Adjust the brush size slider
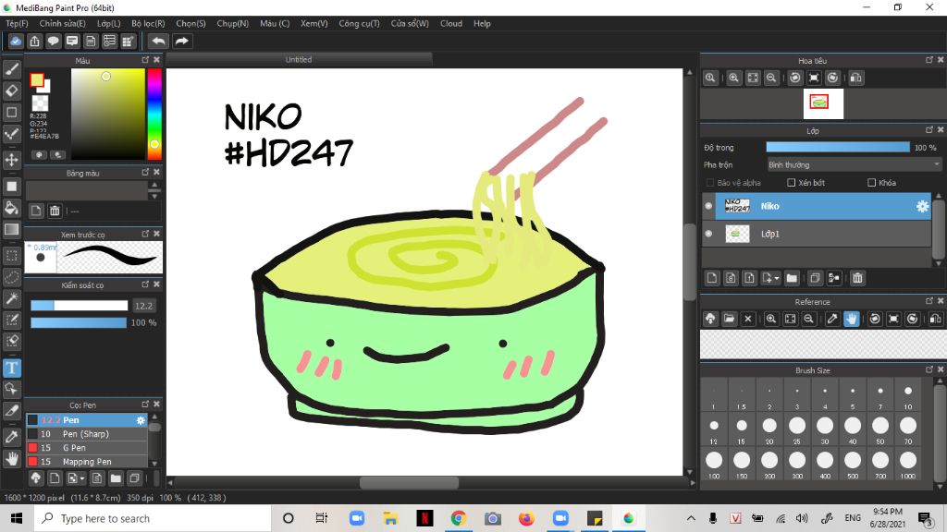This screenshot has width=947, height=532. coord(80,306)
